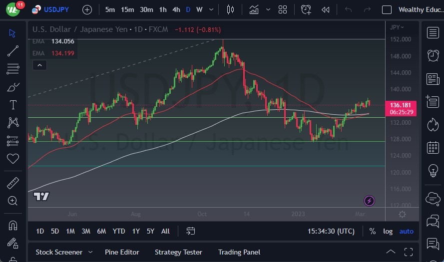The width and height of the screenshot is (444, 262).
Task: Switch to the Pine Editor tab
Action: click(122, 252)
